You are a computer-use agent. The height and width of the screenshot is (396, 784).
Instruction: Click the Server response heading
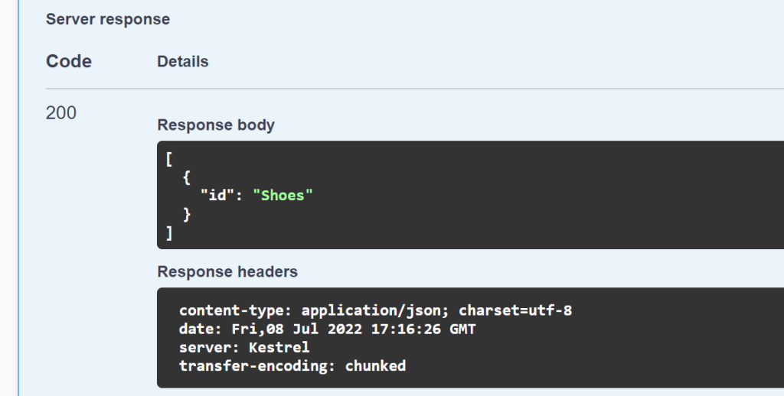coord(108,19)
